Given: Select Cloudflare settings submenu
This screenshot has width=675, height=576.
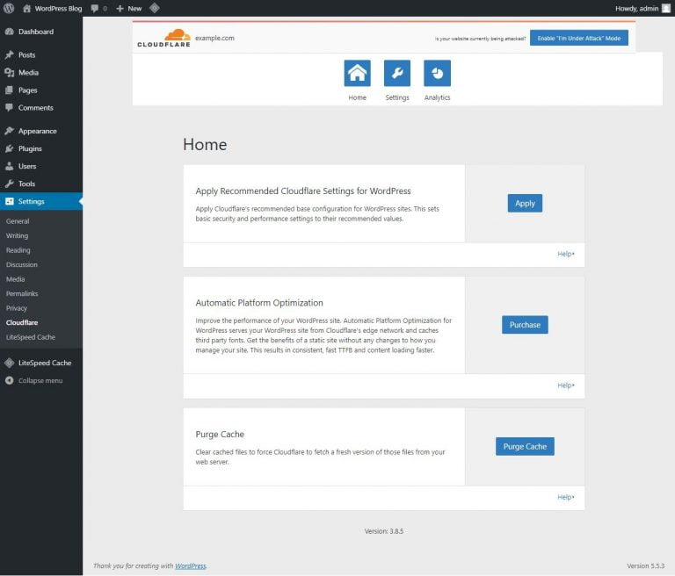Looking at the screenshot, I should click(x=22, y=322).
